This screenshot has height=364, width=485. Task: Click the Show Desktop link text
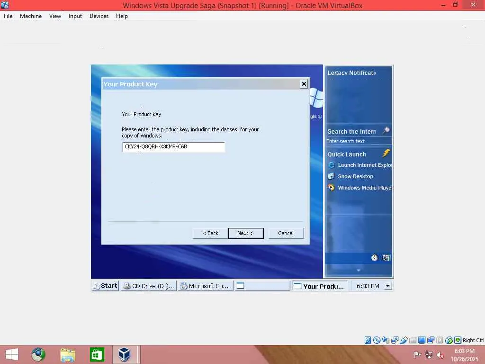tap(355, 176)
